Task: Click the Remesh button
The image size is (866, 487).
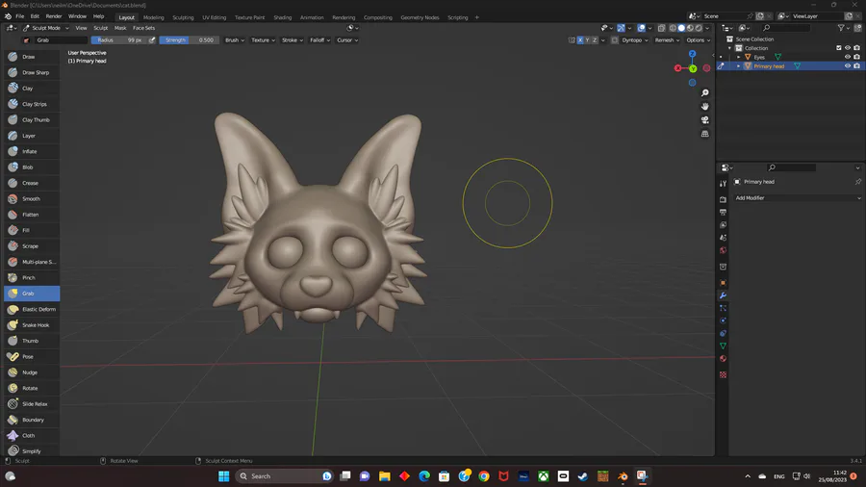Action: (x=666, y=40)
